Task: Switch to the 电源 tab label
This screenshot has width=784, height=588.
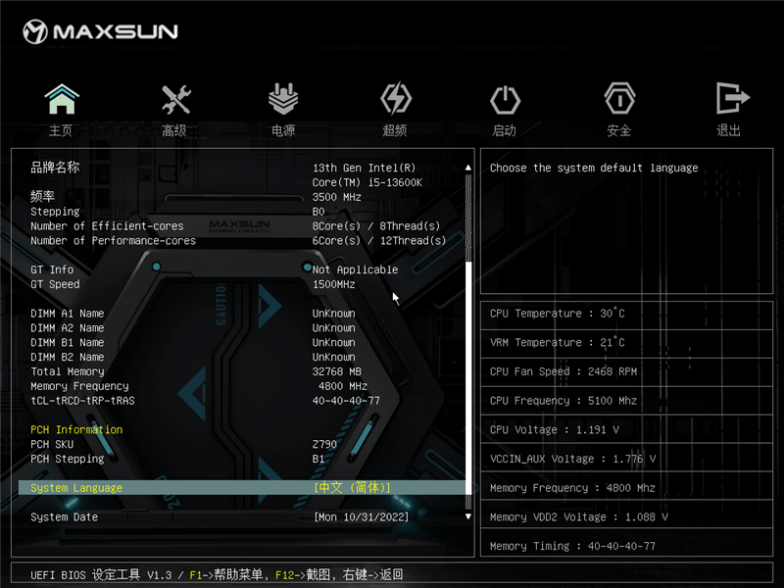Action: coord(283,131)
